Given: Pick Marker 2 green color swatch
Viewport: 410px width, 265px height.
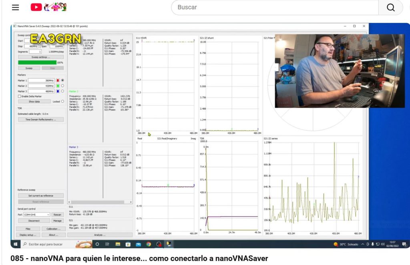Looking at the screenshot, I should (x=58, y=86).
